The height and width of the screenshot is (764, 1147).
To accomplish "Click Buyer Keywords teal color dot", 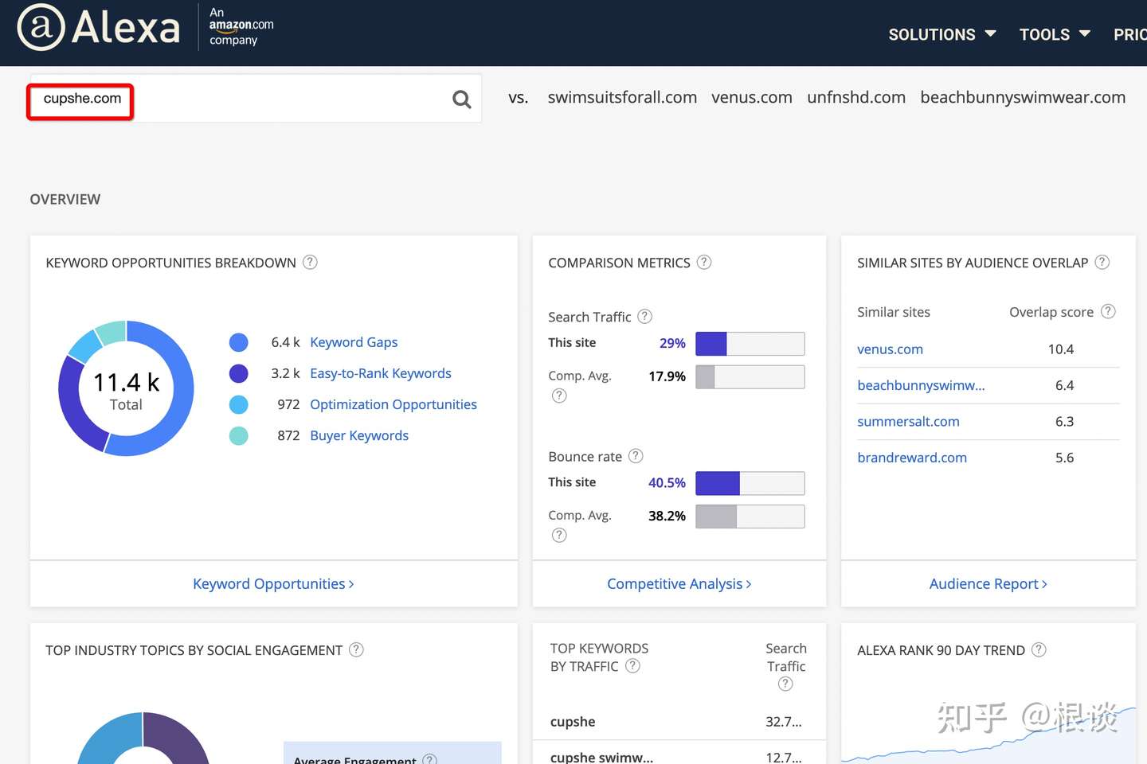I will 239,435.
